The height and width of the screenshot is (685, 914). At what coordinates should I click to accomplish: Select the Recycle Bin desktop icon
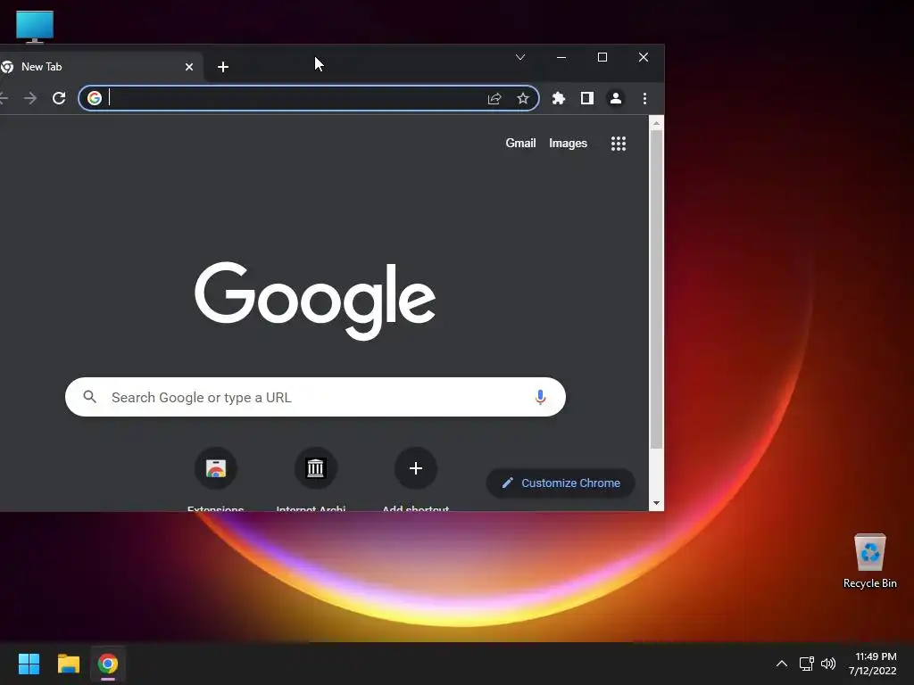click(869, 562)
